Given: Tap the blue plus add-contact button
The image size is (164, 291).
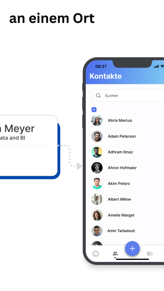Looking at the screenshot, I should coord(132,248).
